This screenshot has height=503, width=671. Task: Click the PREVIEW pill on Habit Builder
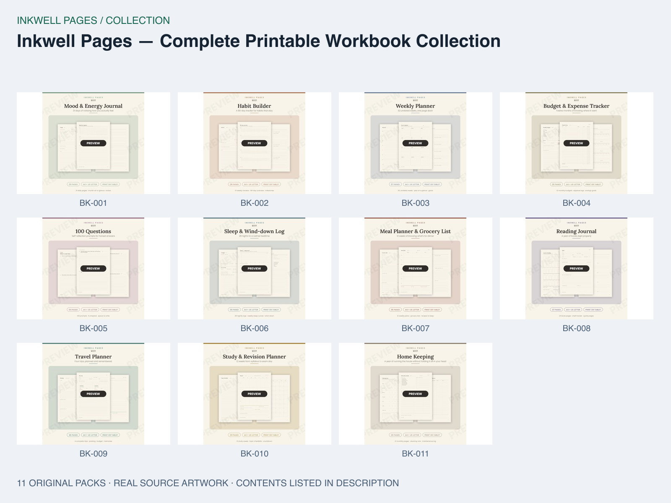(254, 143)
